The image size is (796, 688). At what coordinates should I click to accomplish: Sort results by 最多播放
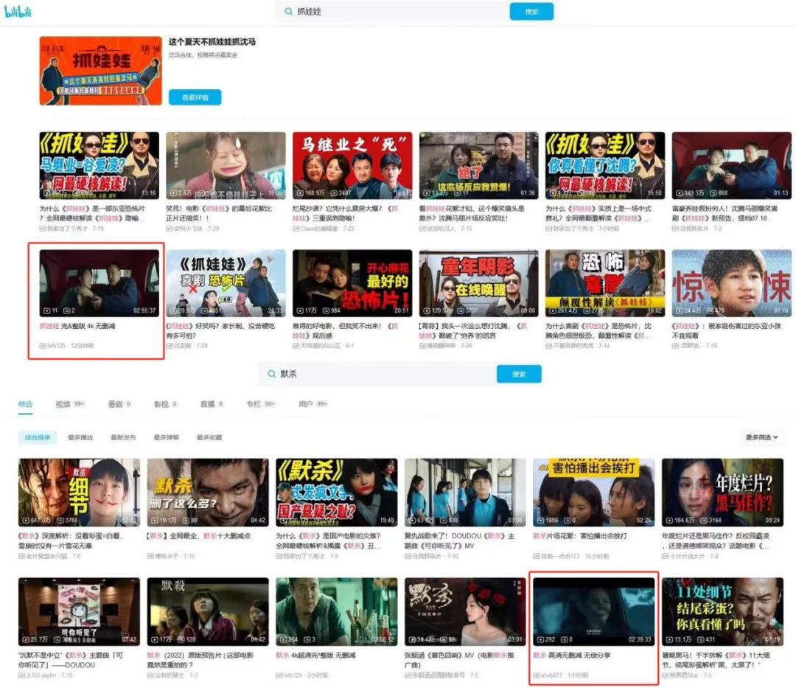[81, 437]
